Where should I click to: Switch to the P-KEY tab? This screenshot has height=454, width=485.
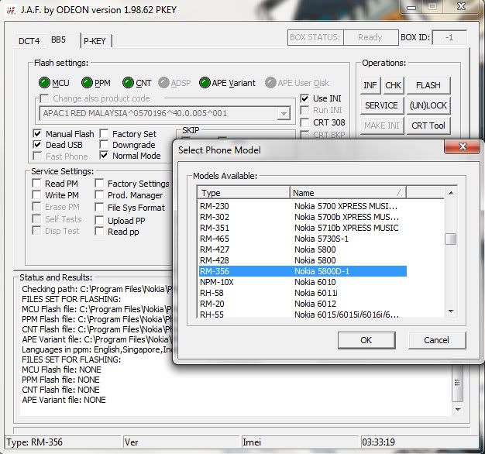click(x=95, y=41)
